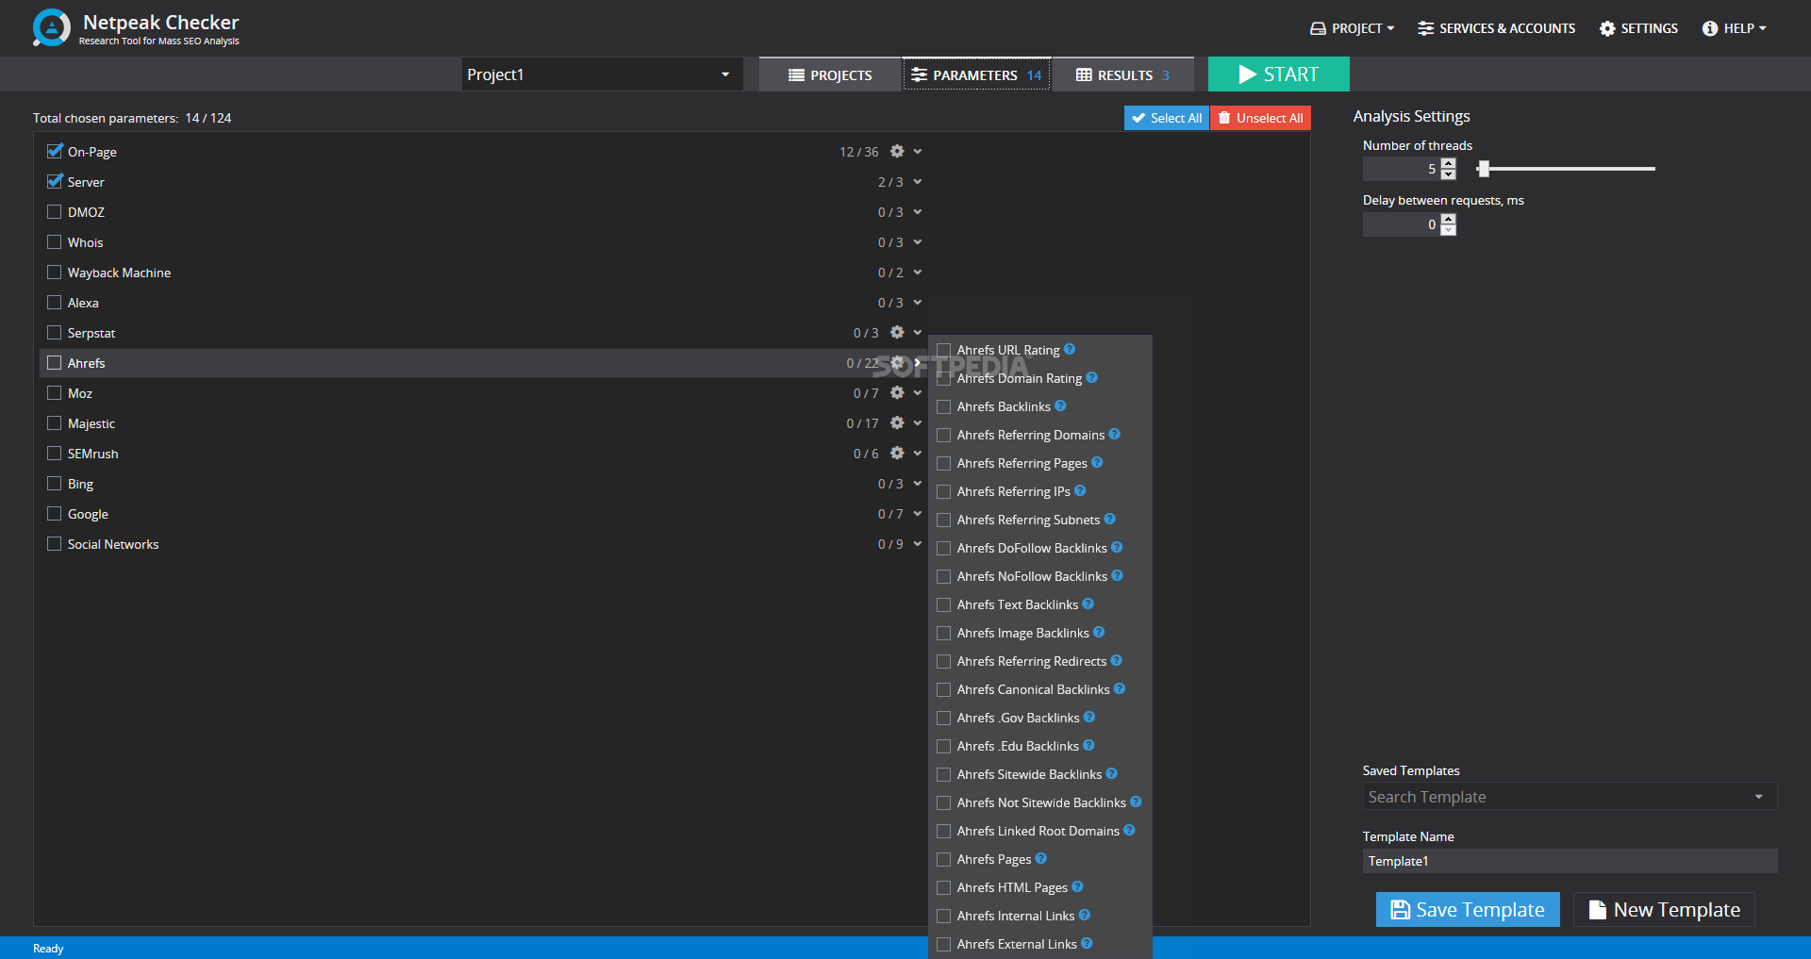
Task: Click the Delay between requests value field
Action: click(1402, 224)
